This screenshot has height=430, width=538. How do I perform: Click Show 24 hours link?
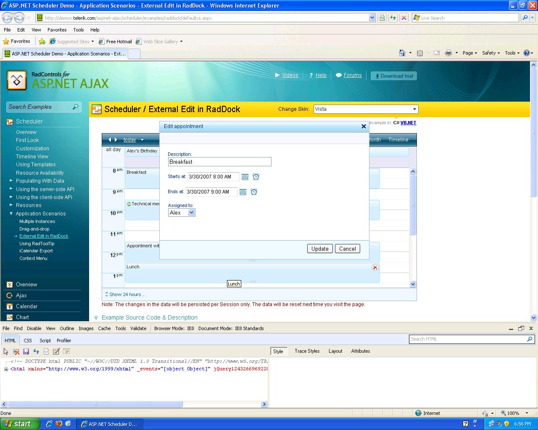pyautogui.click(x=127, y=294)
